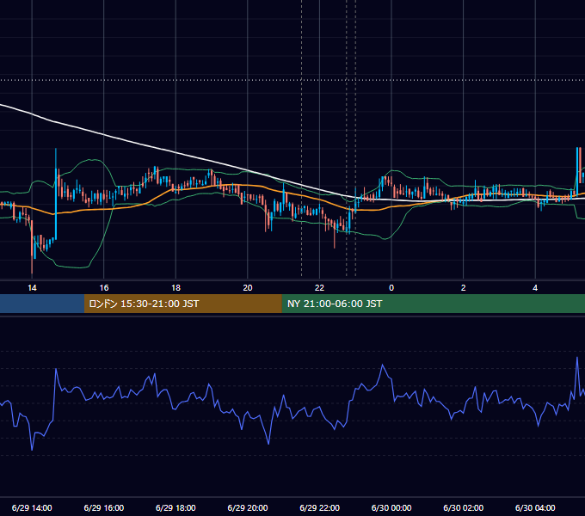Click the 6/29 16:00 date label
Image resolution: width=585 pixels, height=516 pixels.
pos(104,507)
